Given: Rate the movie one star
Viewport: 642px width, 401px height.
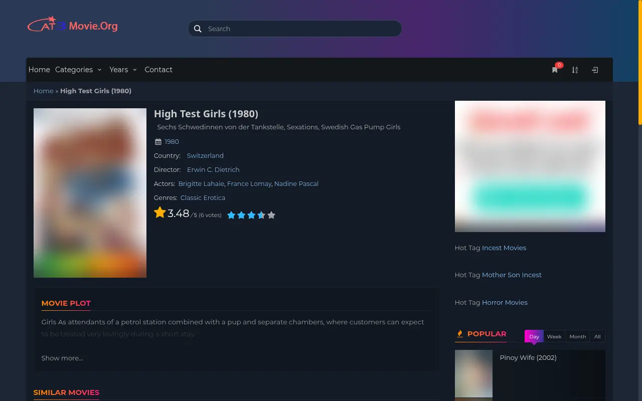Looking at the screenshot, I should [231, 215].
